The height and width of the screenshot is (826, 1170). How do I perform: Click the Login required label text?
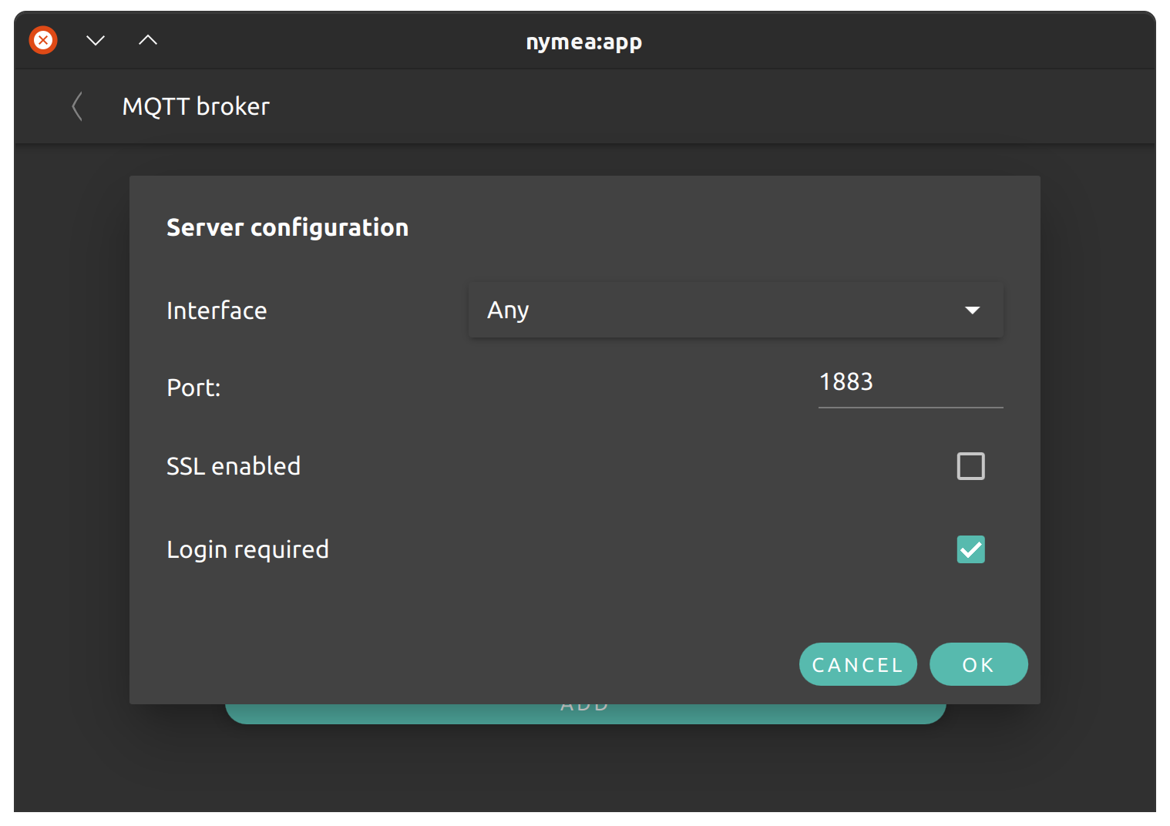(247, 549)
